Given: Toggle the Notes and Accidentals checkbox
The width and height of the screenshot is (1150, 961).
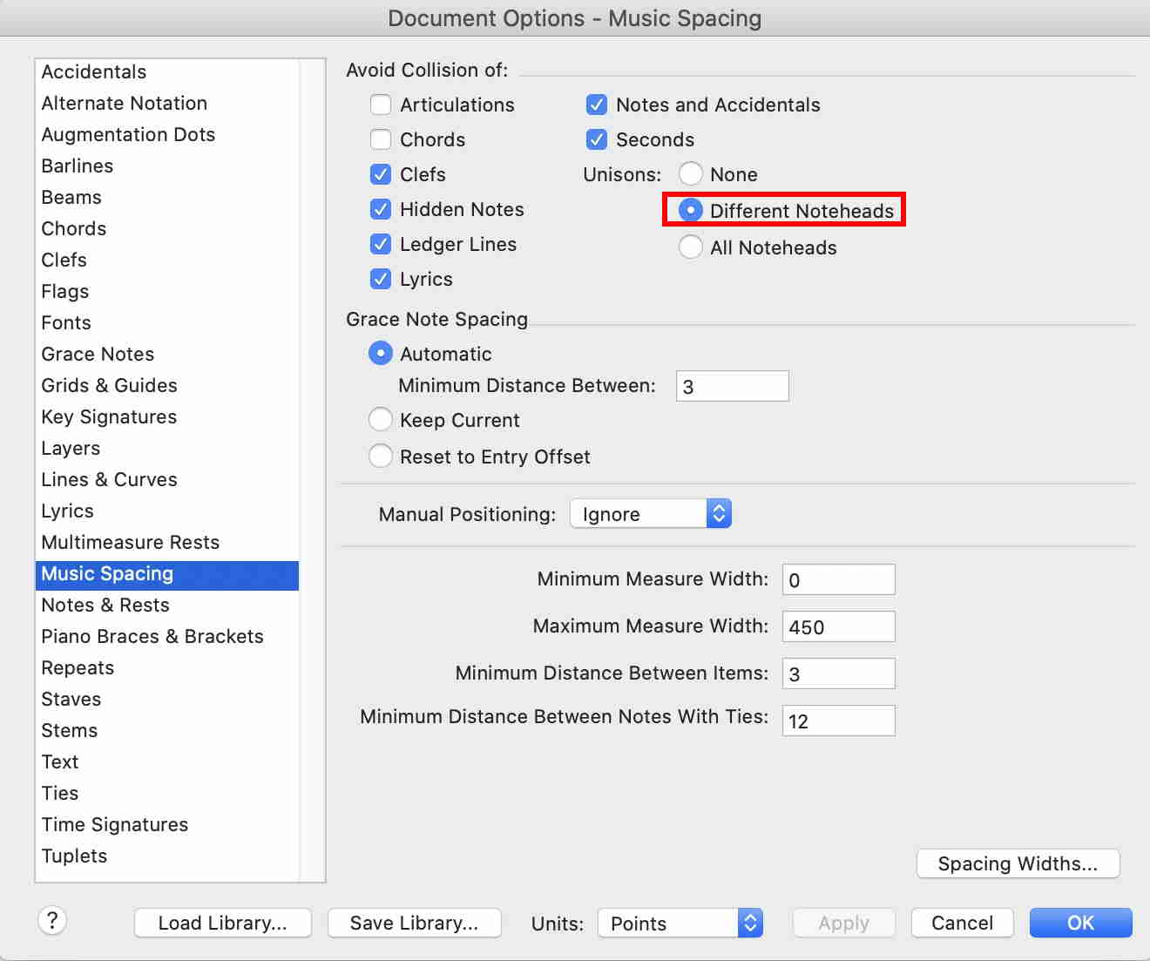Looking at the screenshot, I should click(x=597, y=105).
